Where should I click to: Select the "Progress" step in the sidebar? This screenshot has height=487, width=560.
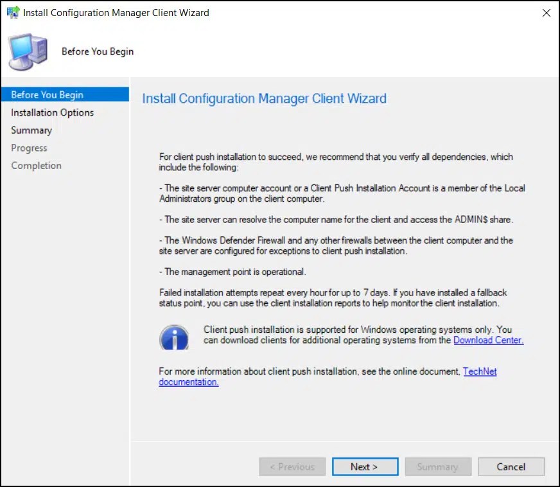pyautogui.click(x=29, y=147)
